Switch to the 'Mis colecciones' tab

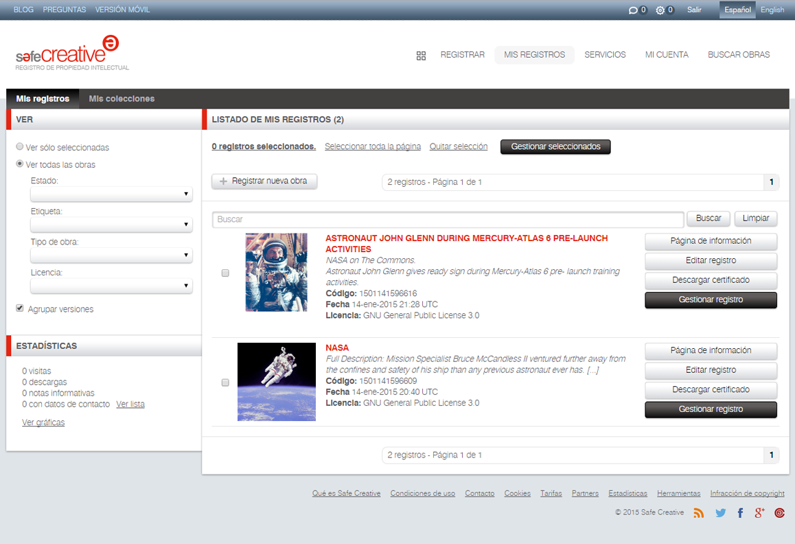[x=122, y=99]
